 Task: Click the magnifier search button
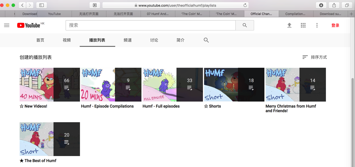245,25
